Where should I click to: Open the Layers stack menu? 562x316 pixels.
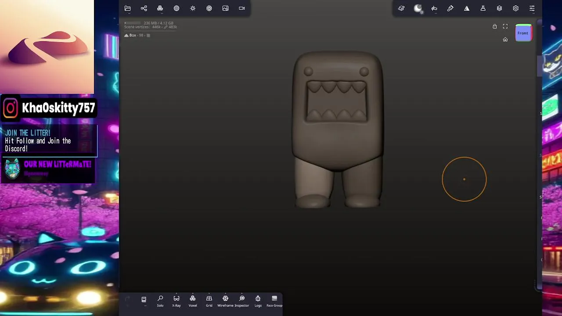pos(499,8)
